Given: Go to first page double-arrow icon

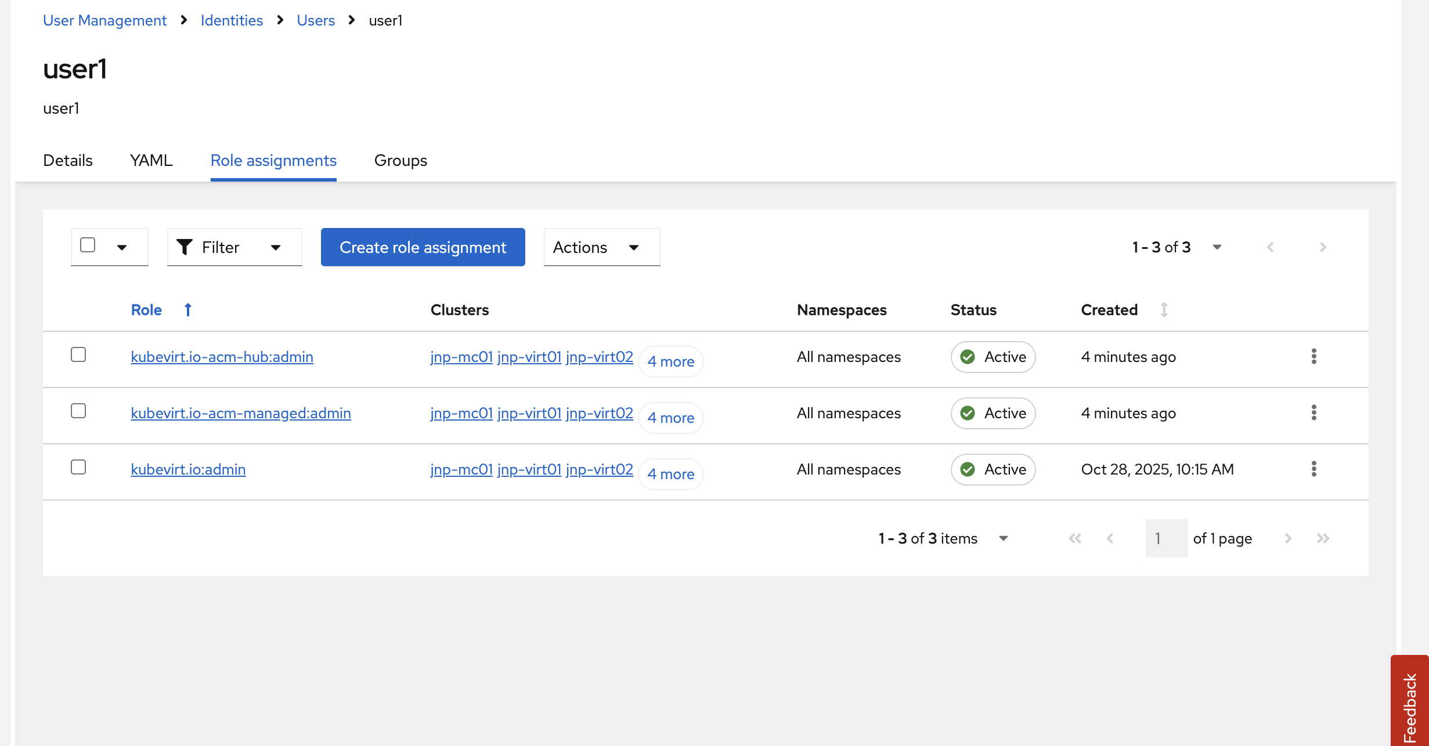Looking at the screenshot, I should (1075, 538).
